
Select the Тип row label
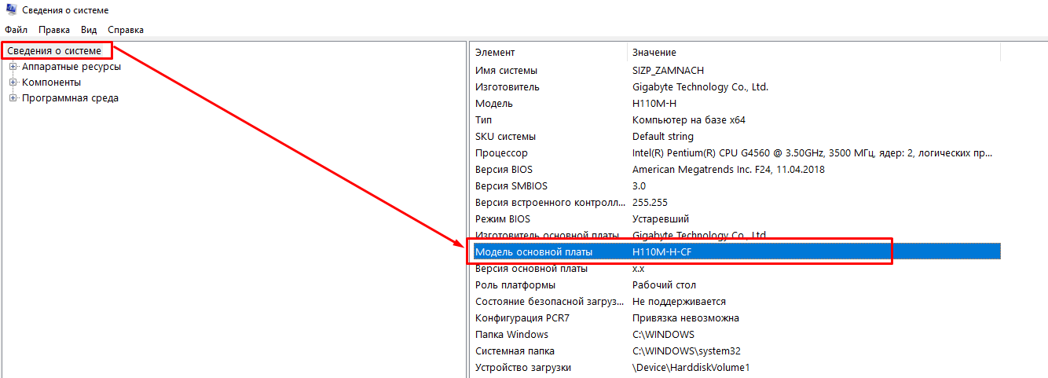point(484,120)
